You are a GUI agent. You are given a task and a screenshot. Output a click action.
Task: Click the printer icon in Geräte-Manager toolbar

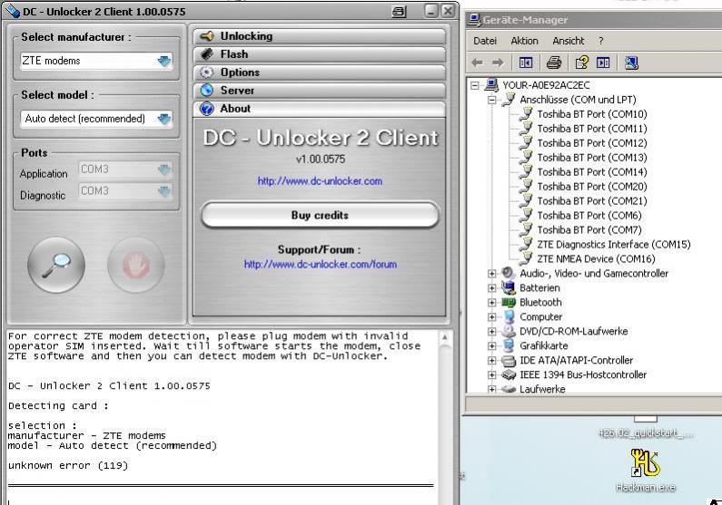tap(554, 63)
